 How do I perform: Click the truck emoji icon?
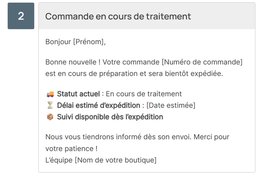coord(49,94)
